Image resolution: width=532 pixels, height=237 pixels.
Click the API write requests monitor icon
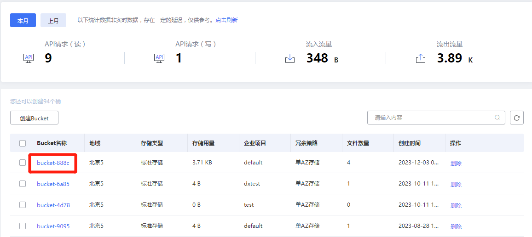click(x=159, y=58)
